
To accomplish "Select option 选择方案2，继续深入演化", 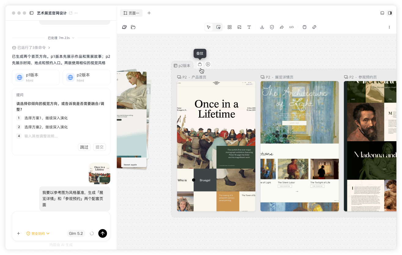I will click(x=61, y=127).
